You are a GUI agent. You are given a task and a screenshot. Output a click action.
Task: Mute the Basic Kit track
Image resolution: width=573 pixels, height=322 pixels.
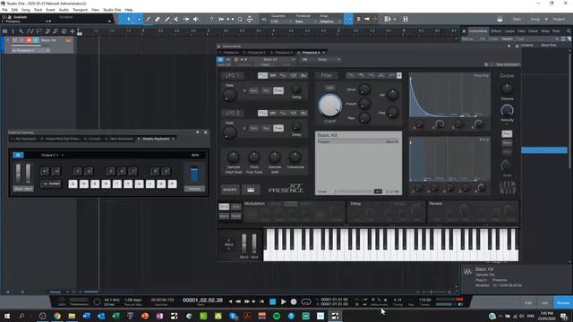(x=15, y=40)
